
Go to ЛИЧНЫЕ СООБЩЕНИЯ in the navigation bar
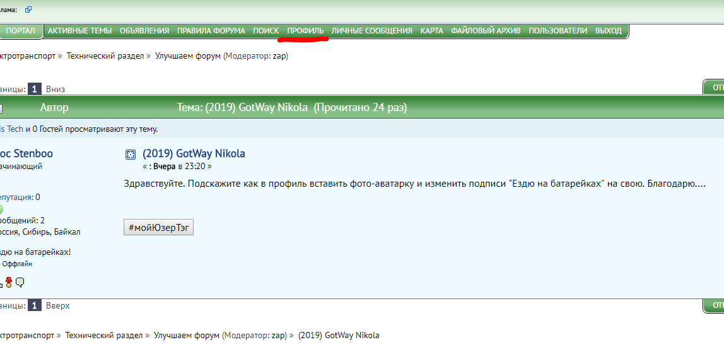click(x=371, y=30)
